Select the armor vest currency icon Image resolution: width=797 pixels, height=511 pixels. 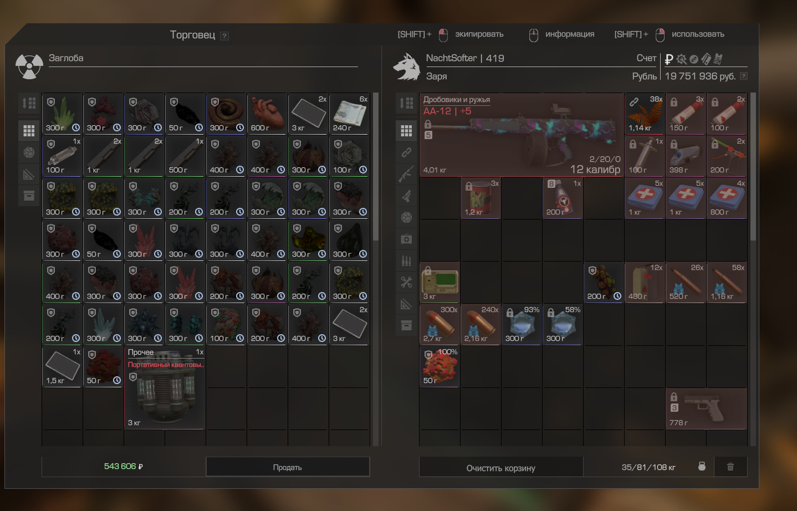coord(718,59)
